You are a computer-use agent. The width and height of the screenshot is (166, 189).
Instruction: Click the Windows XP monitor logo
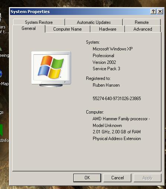click(51, 69)
